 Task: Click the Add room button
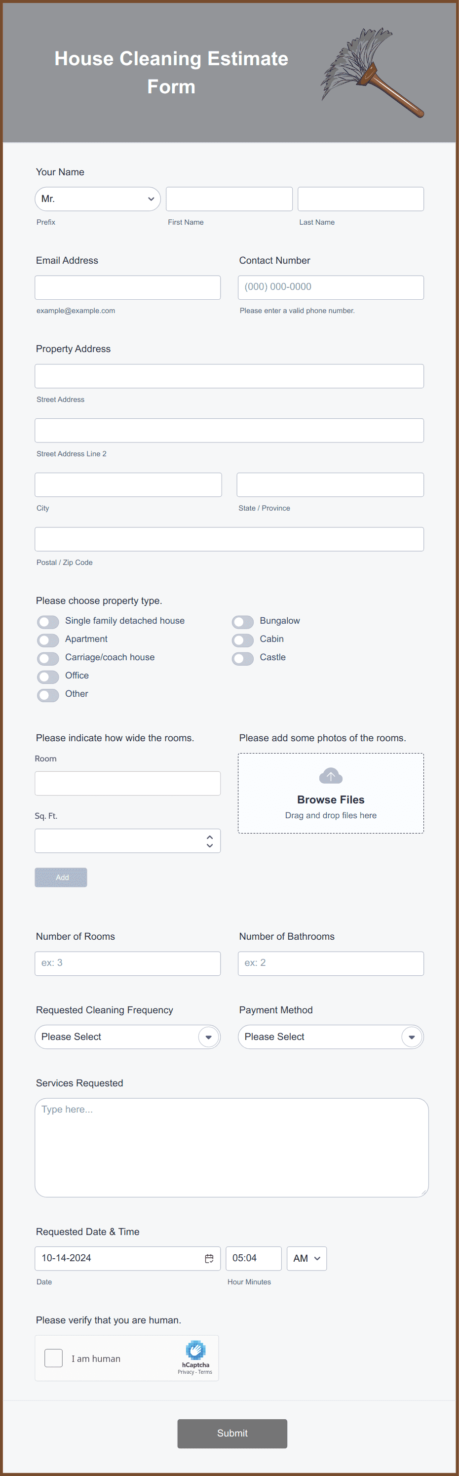click(x=61, y=877)
